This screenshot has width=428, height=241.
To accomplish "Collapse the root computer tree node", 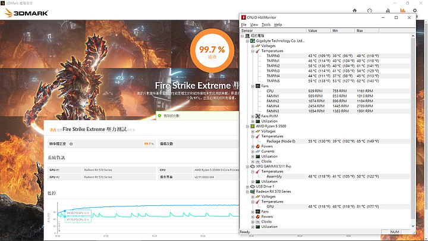I will coord(243,36).
